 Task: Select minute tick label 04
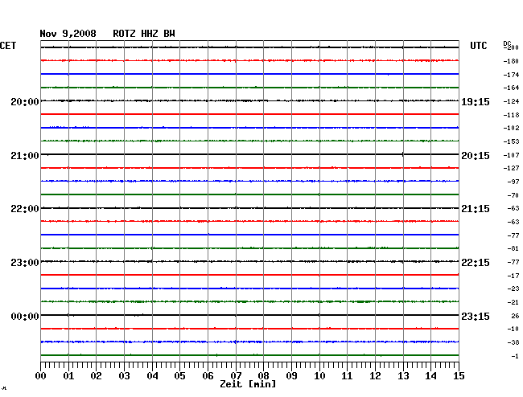(x=152, y=375)
